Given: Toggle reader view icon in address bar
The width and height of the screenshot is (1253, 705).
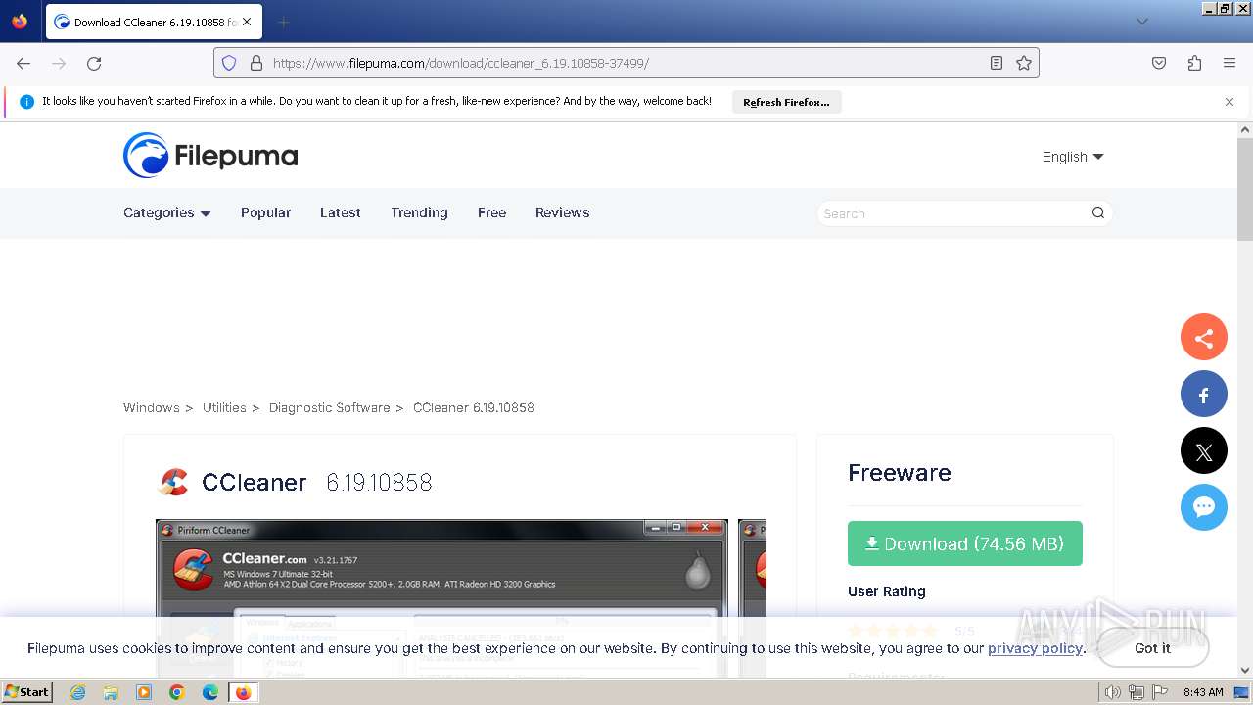Looking at the screenshot, I should click(x=997, y=63).
